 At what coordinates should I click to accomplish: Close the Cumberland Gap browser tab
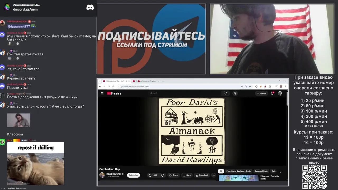click(x=129, y=81)
